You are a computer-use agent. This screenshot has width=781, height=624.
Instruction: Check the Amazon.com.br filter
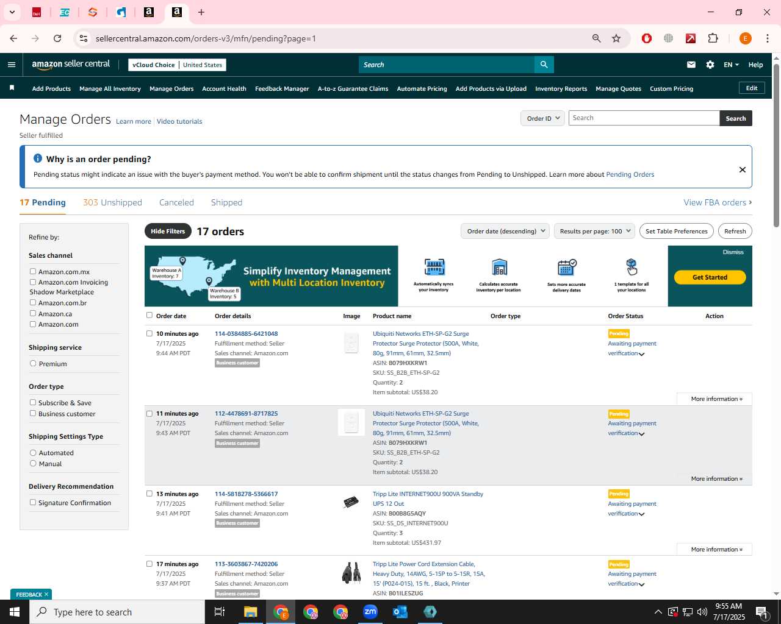33,302
